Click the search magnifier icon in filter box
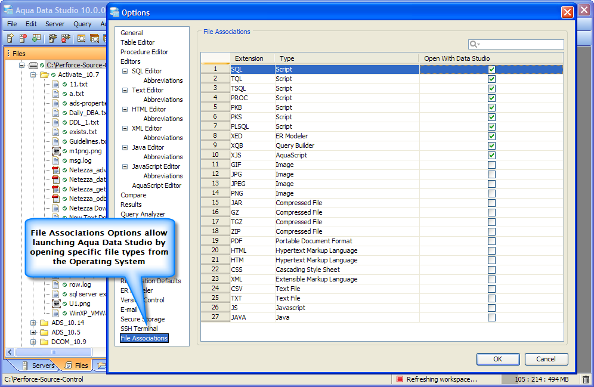 (x=474, y=44)
